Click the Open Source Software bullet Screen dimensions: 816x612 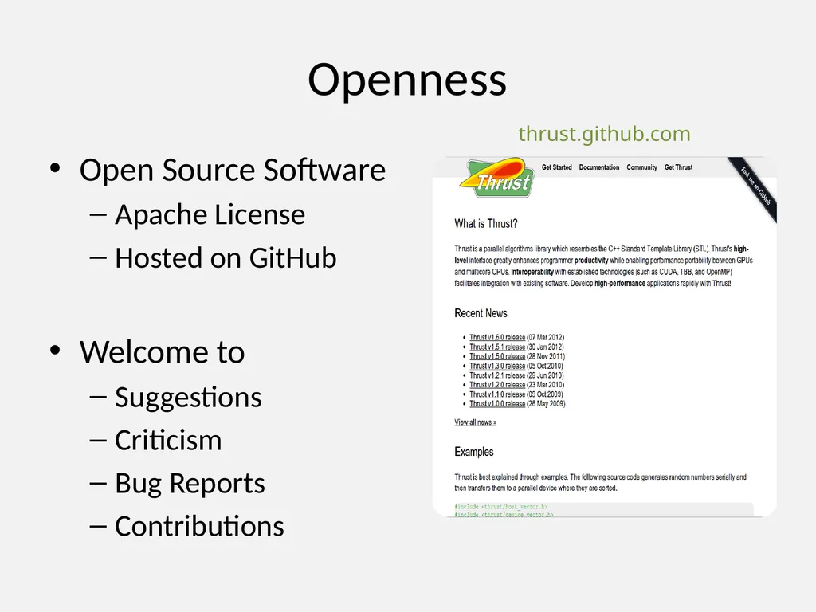point(232,170)
